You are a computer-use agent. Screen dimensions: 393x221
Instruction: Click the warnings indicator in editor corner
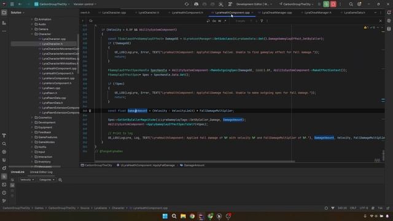366,27
